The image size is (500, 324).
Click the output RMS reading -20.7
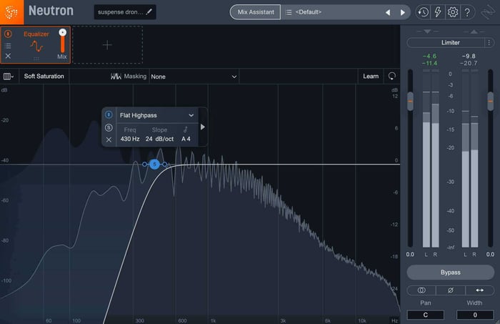[x=469, y=63]
